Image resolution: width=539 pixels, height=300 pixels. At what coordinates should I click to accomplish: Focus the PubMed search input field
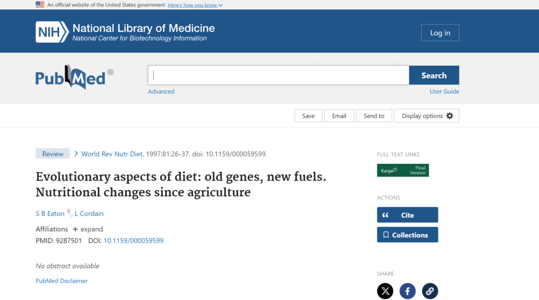278,75
